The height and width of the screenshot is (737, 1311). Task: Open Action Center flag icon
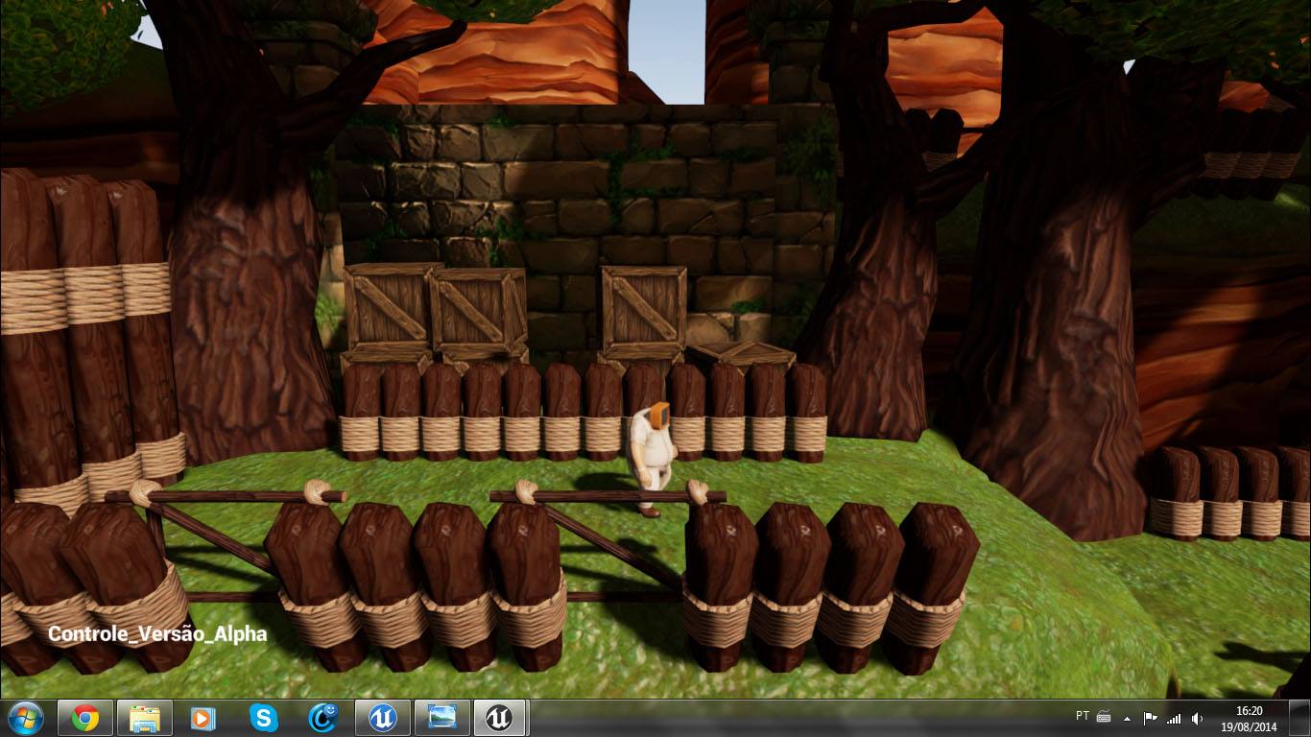(1149, 718)
